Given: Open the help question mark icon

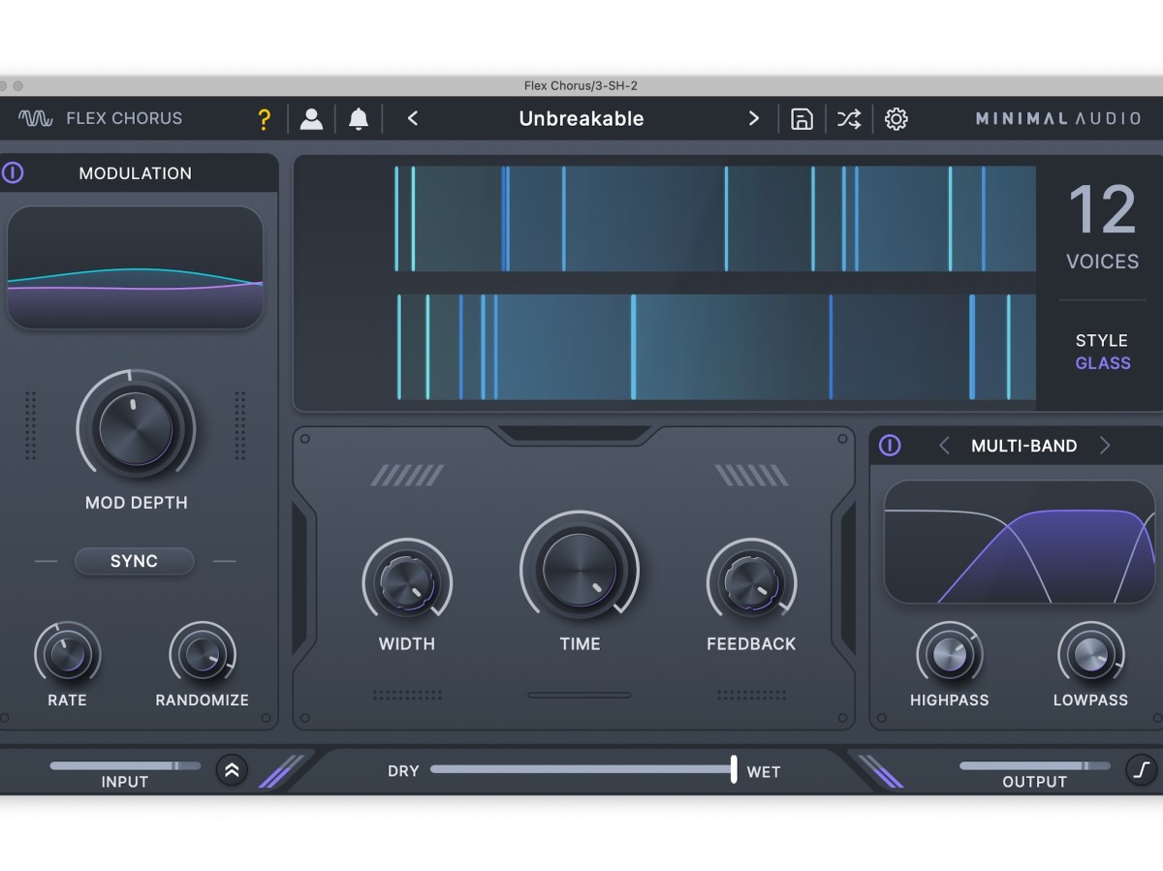Looking at the screenshot, I should pos(264,119).
